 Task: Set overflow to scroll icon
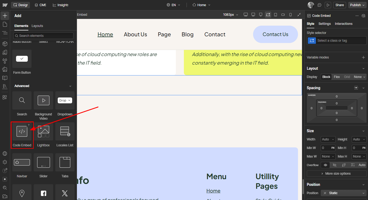(x=353, y=165)
